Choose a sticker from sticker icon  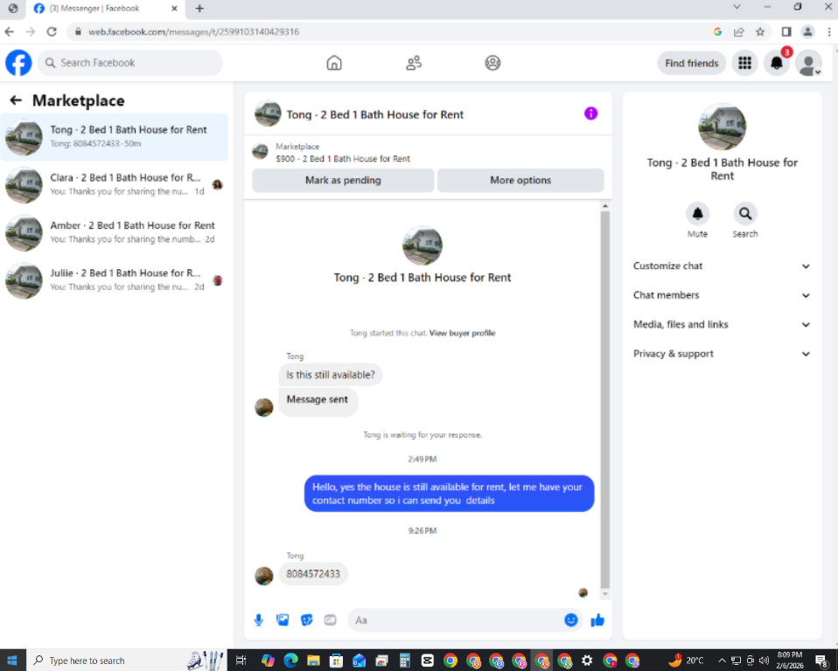[x=306, y=619]
